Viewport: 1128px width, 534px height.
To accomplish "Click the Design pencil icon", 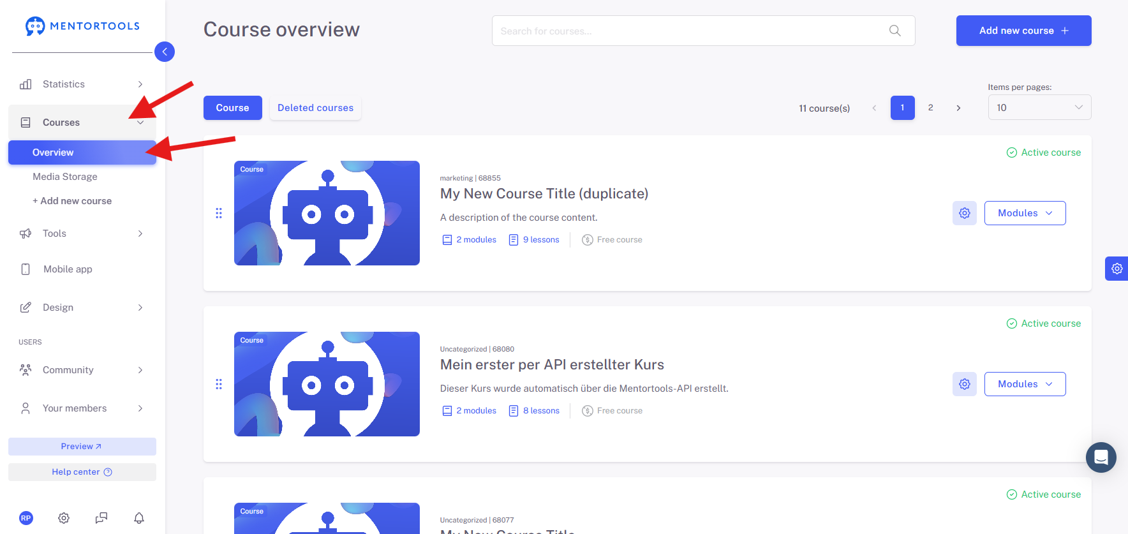I will (x=26, y=308).
